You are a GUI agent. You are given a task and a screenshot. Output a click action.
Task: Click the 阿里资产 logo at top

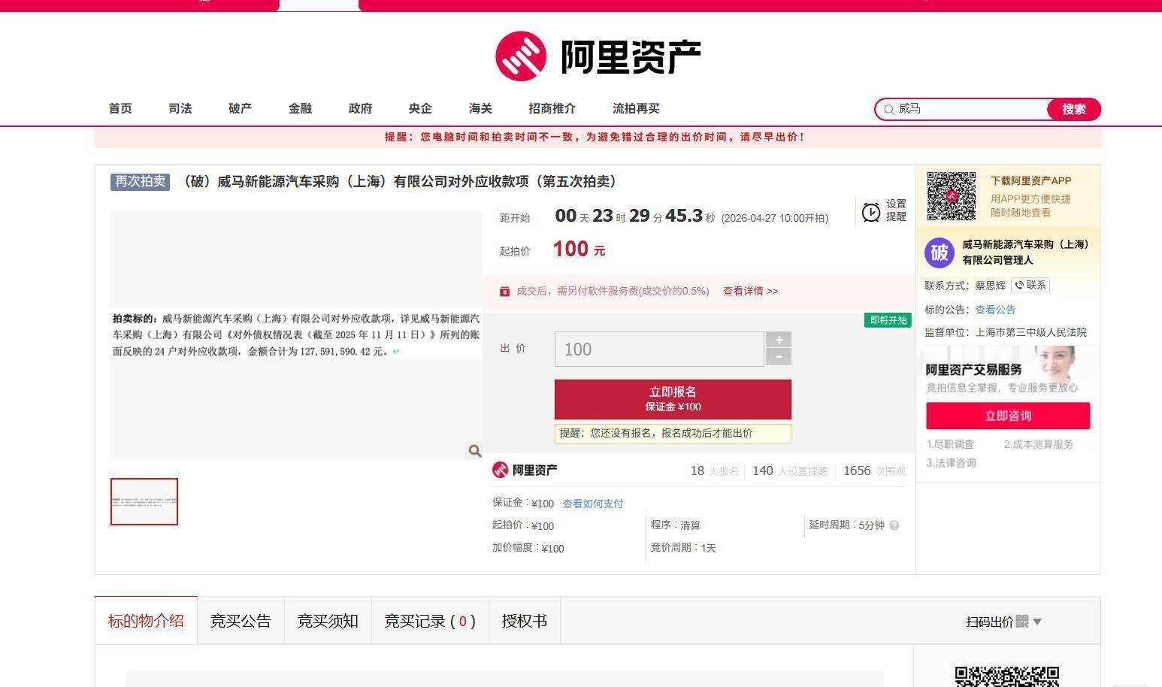click(x=598, y=56)
